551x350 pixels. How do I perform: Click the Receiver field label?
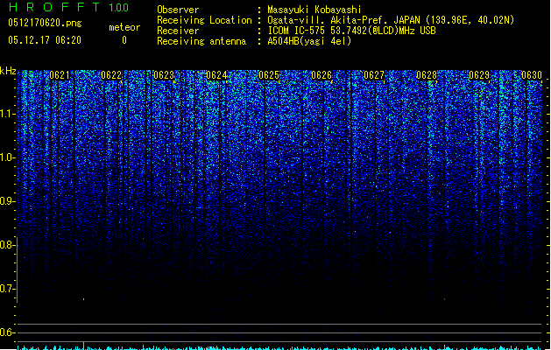point(178,31)
